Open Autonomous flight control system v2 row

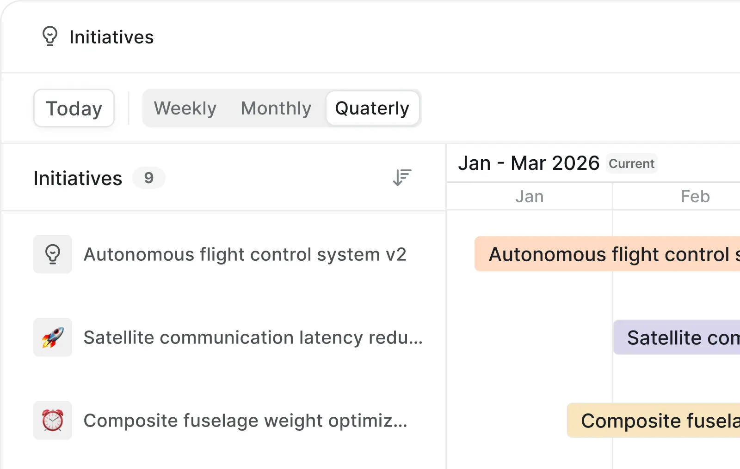coord(245,254)
